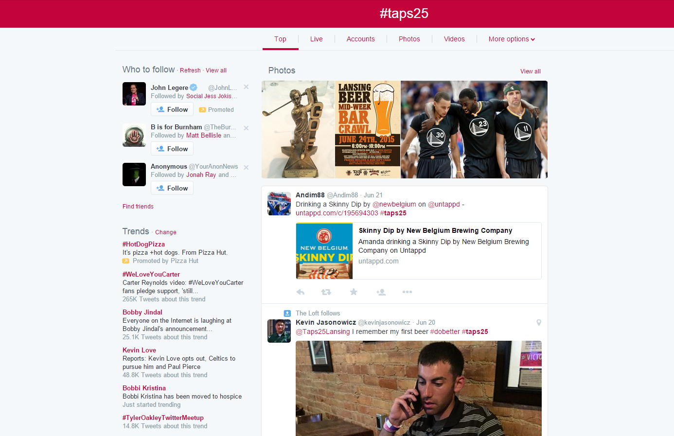Switch to the Live tab
The height and width of the screenshot is (436, 674).
click(317, 39)
